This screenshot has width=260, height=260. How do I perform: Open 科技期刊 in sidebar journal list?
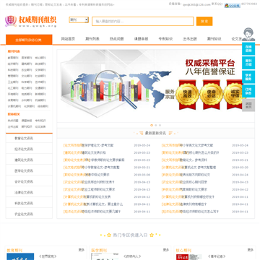pos(13,70)
